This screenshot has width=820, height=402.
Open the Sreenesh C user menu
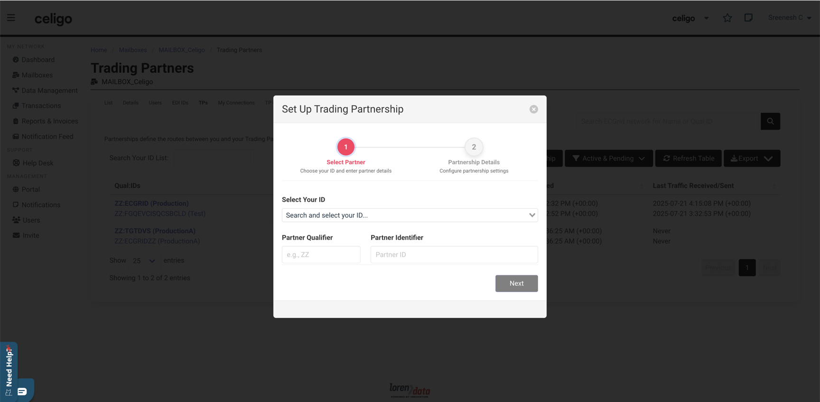(790, 18)
